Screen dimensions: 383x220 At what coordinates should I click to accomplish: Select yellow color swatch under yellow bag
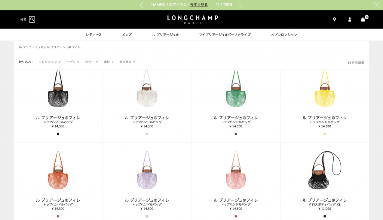325,134
